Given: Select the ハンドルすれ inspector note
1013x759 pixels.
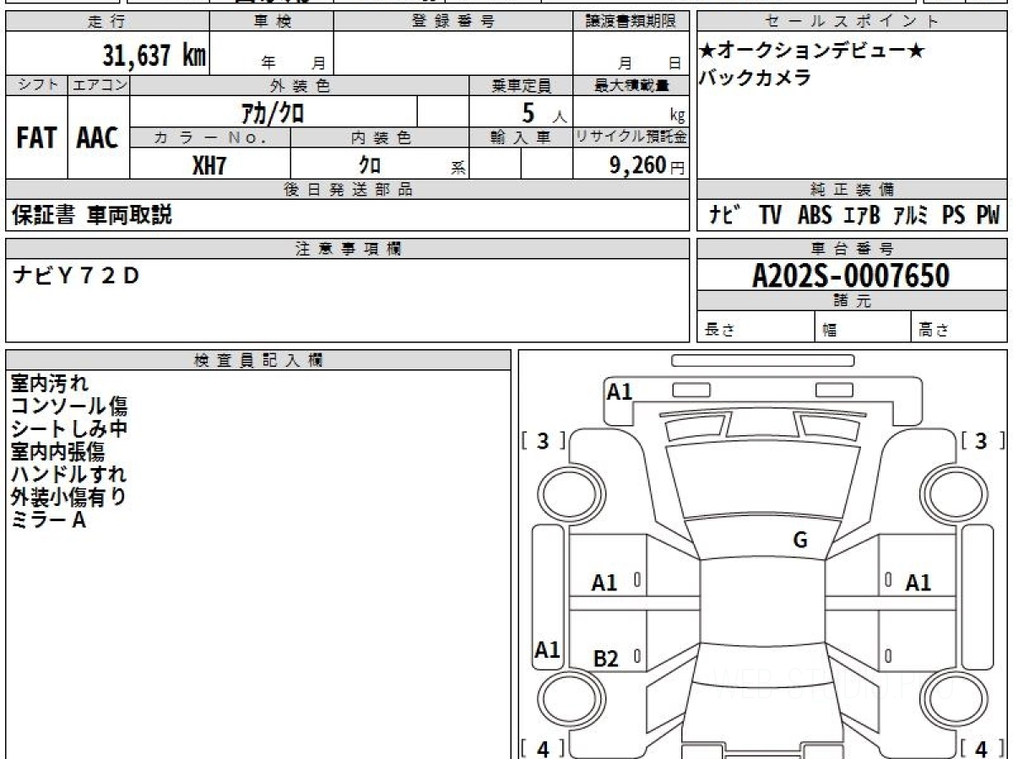Looking at the screenshot, I should (x=68, y=475).
